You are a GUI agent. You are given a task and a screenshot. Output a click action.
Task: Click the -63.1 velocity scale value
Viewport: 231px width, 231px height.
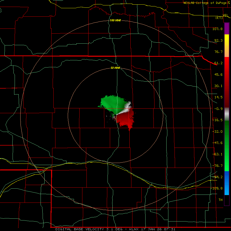[217, 154]
